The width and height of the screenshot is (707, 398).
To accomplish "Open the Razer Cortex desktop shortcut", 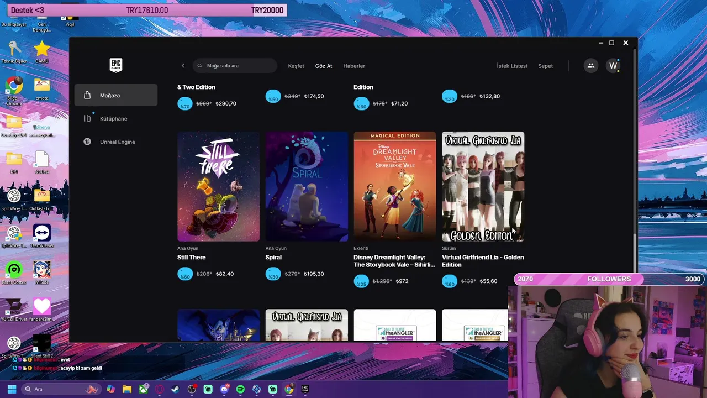I will tap(14, 273).
